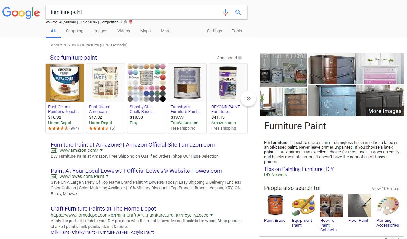Open the search Settings menu

[214, 31]
